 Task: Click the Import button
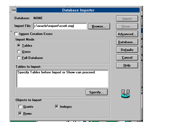[x=127, y=19]
